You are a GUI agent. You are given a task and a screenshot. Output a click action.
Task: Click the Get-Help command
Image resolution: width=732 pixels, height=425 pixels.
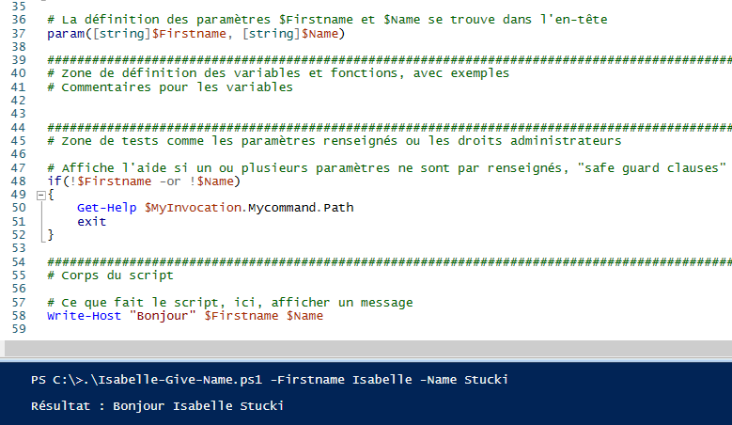pos(107,207)
